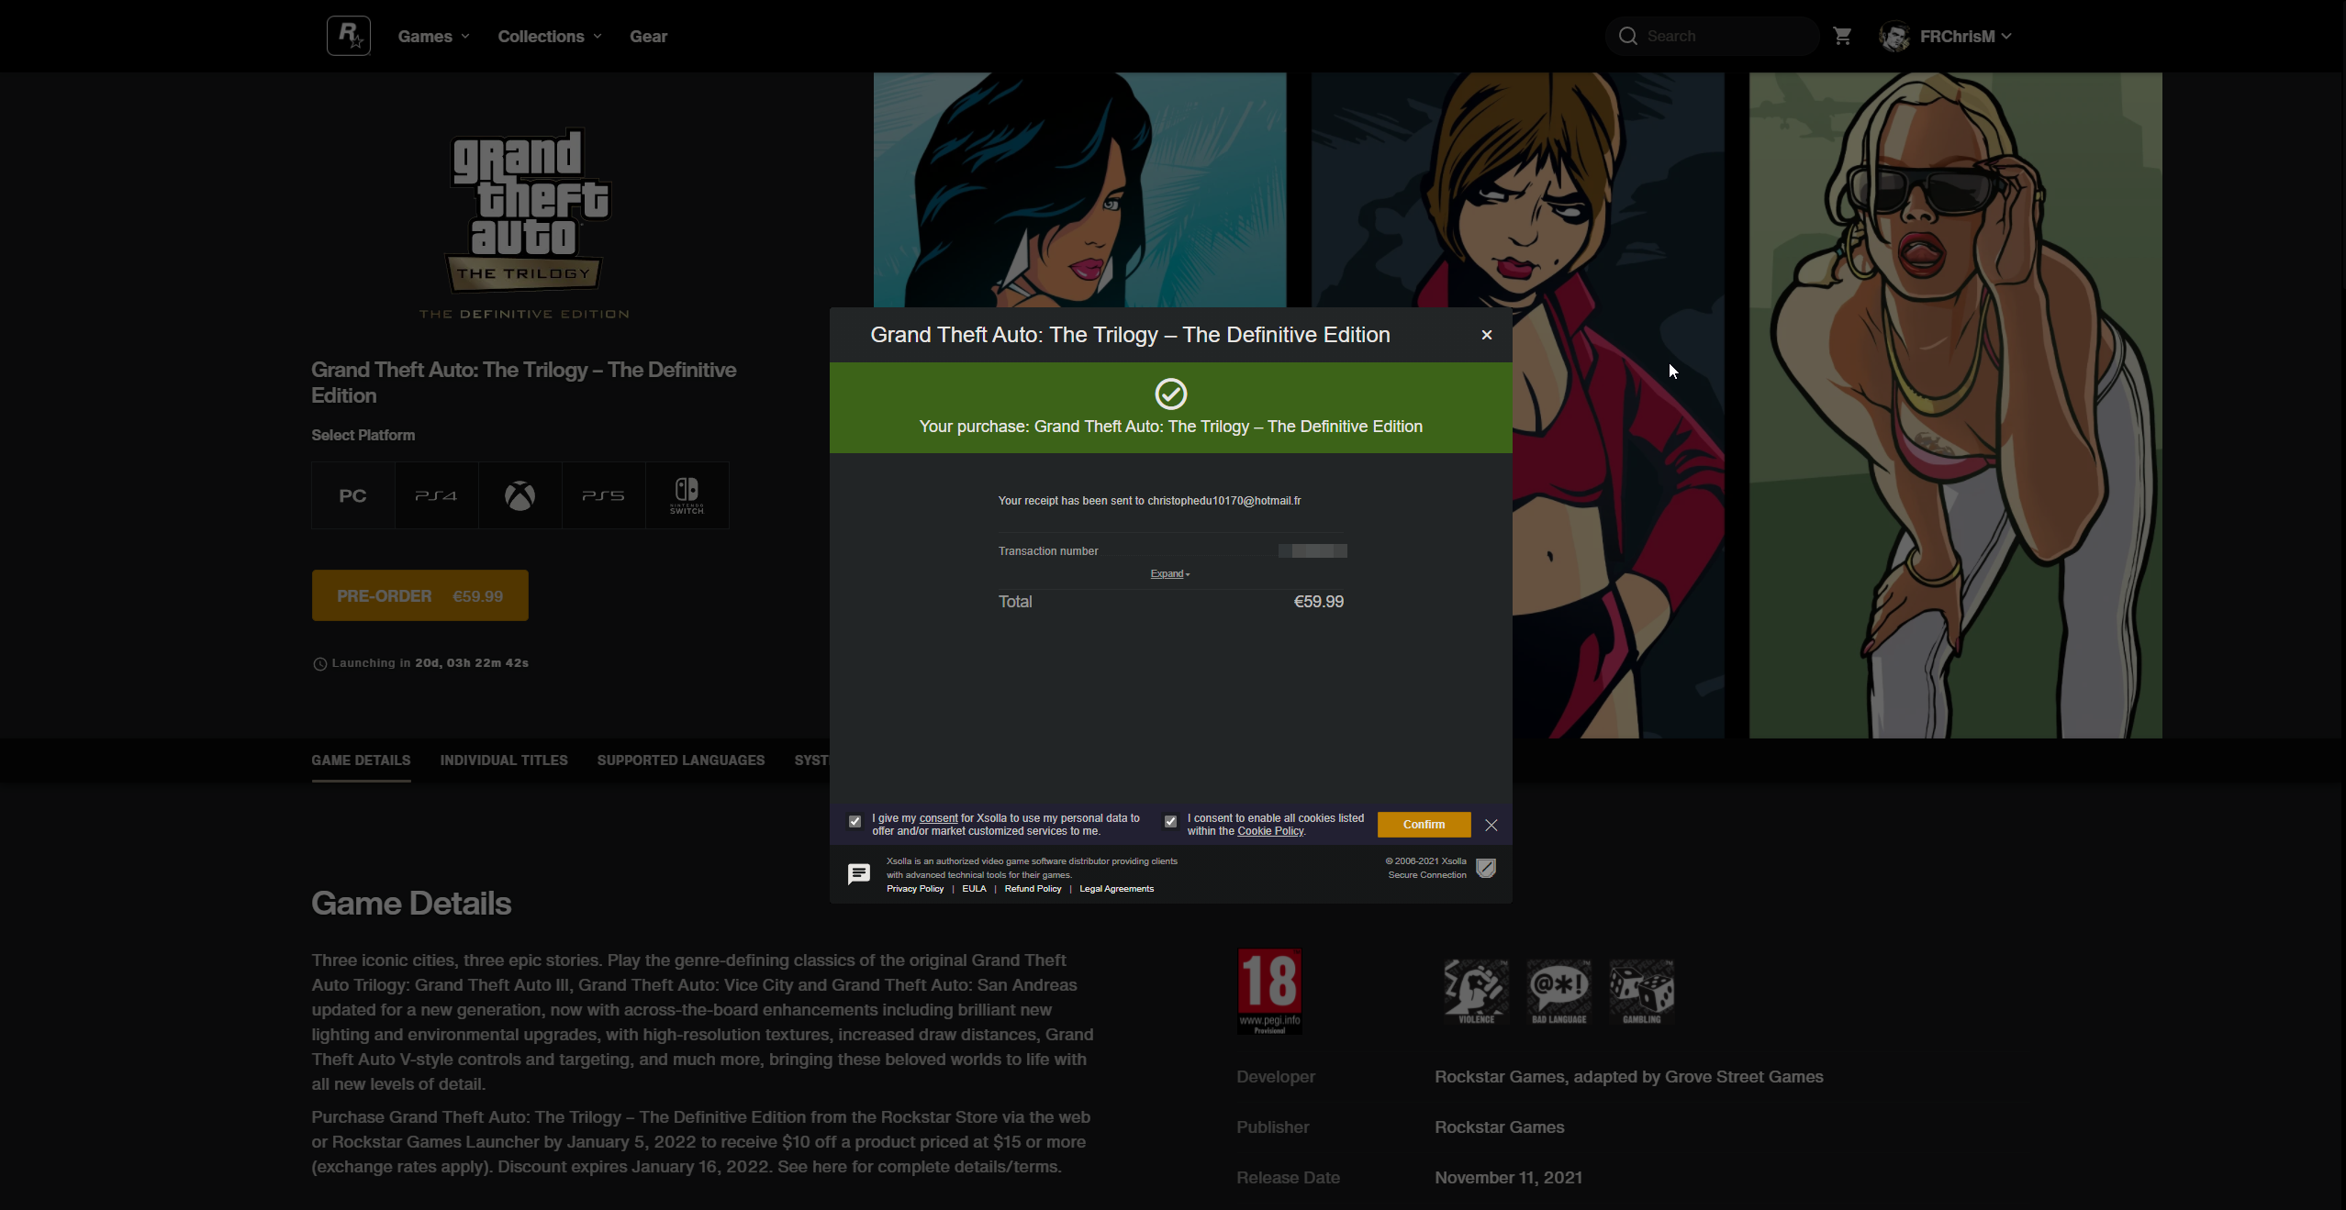Screen dimensions: 2346x1210
Task: Click the receipt email address text
Action: click(x=1224, y=501)
